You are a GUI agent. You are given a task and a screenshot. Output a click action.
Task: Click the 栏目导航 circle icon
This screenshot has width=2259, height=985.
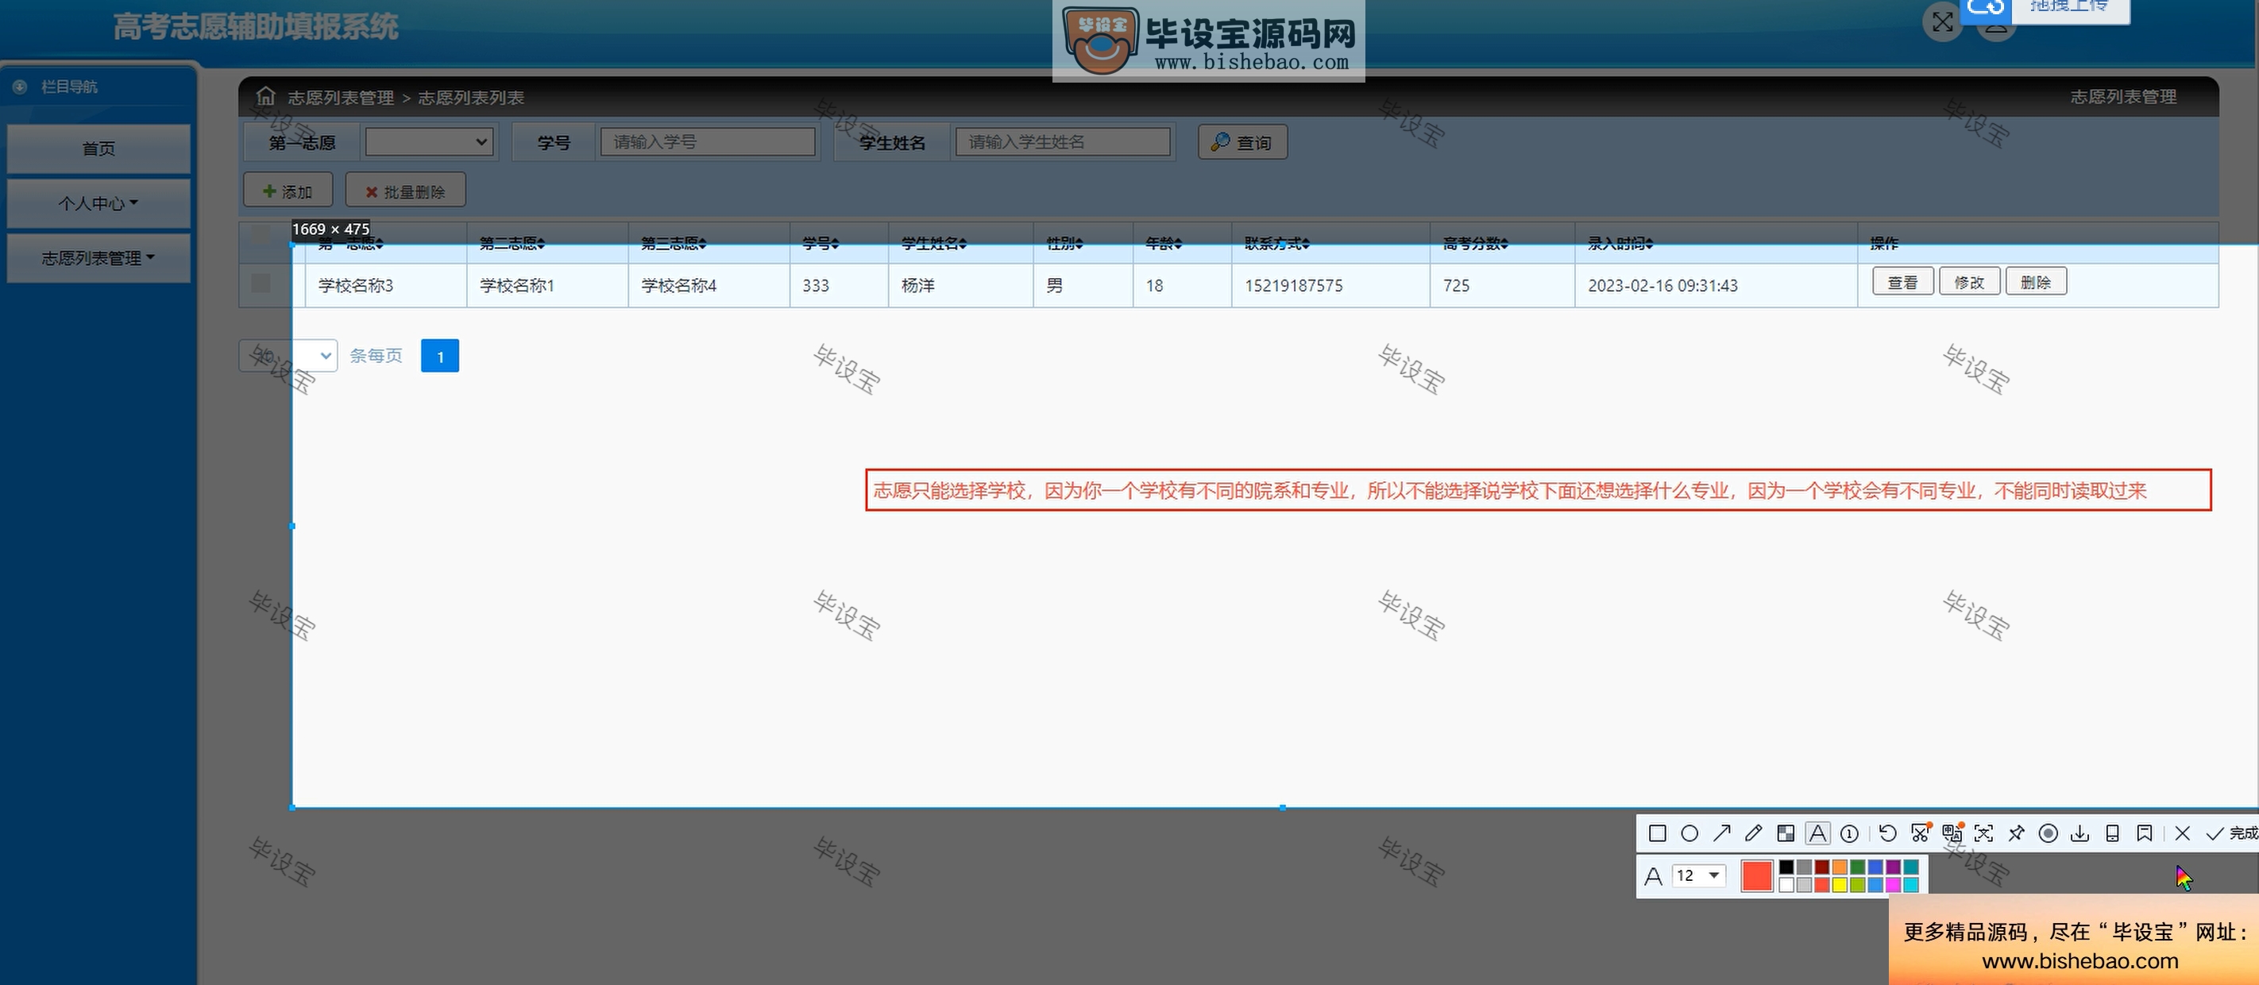[x=19, y=86]
